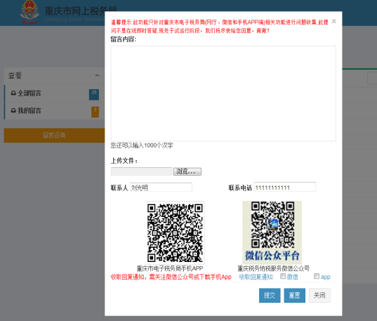377x321 pixels.
Task: Click the inbox icon beside 全部留言
Action: pyautogui.click(x=13, y=93)
